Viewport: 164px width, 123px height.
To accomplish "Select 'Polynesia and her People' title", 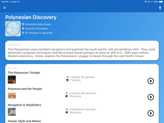I will pos(25,89).
